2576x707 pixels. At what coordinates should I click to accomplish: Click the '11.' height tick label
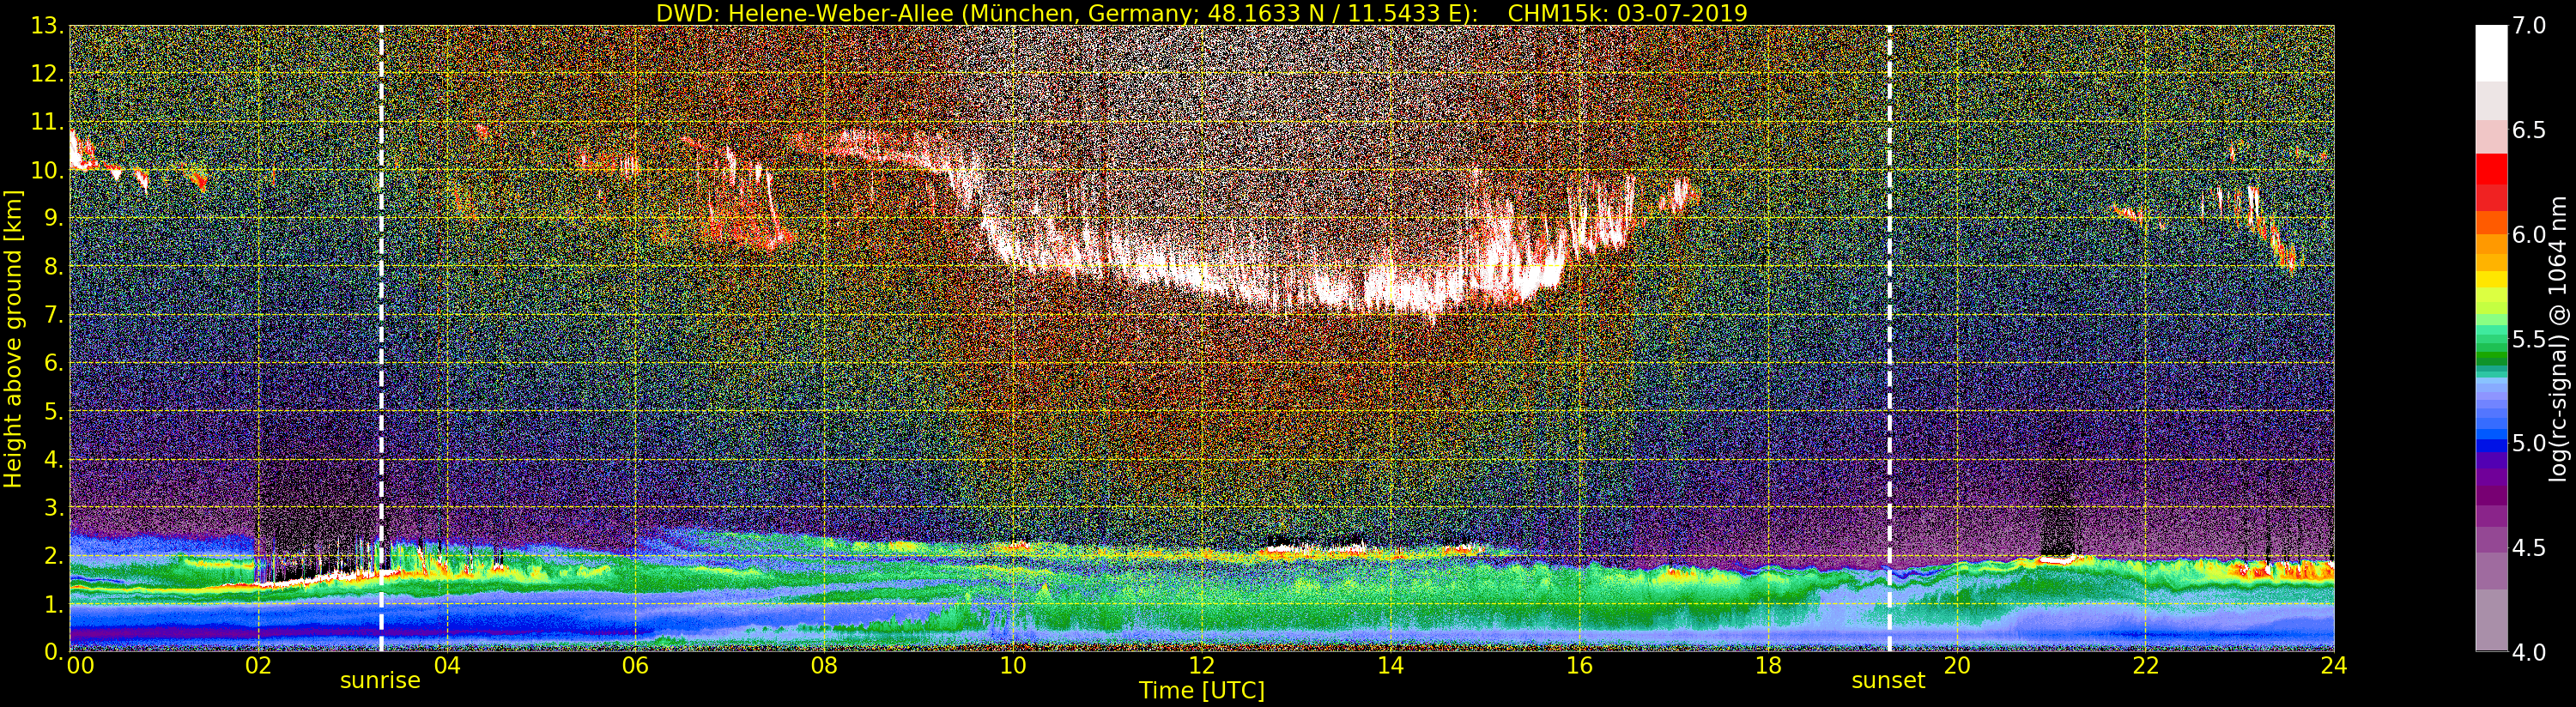47,122
